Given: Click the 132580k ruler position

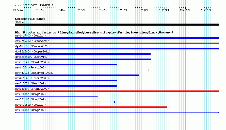Looking at the screenshot, I should pyautogui.click(x=143, y=10).
